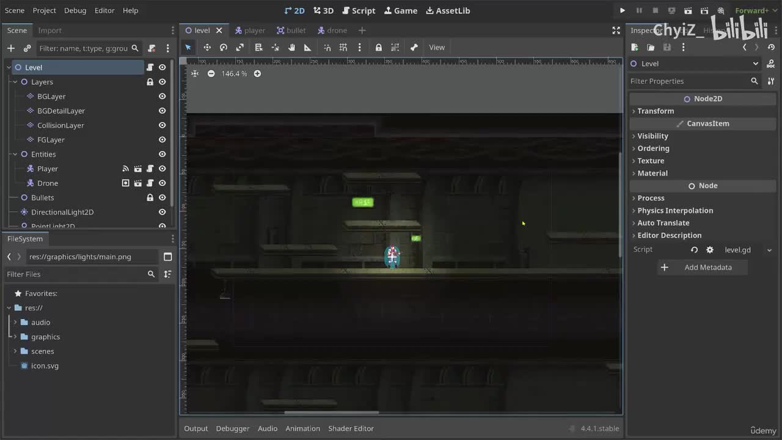This screenshot has height=440, width=782.
Task: Unlock the Bullets node padlock
Action: click(x=150, y=197)
